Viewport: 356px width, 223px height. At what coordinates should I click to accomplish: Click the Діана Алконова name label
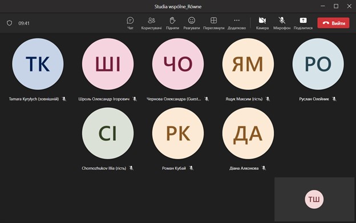[x=244, y=168]
